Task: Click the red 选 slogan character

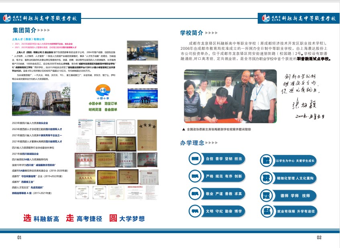Action: click(27, 218)
